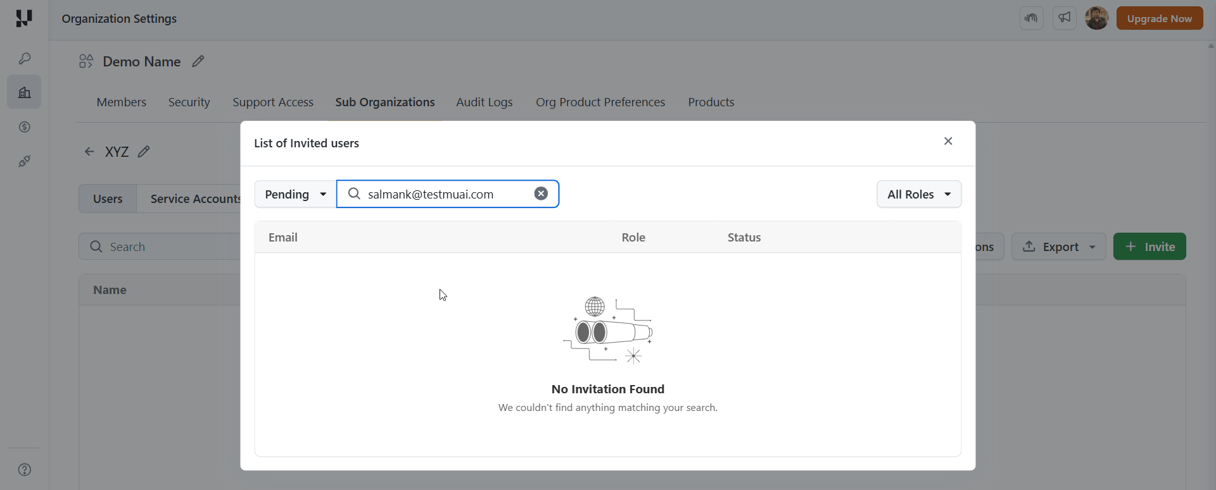Click the organization grid icon beside Demo Name

tap(86, 61)
